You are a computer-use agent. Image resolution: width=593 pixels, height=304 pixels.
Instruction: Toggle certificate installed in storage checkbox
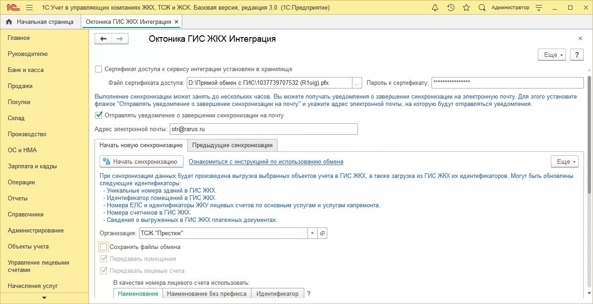tap(98, 69)
